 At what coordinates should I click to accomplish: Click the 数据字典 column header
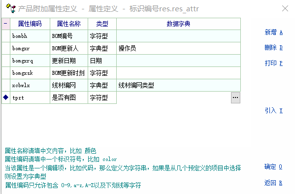click(179, 24)
